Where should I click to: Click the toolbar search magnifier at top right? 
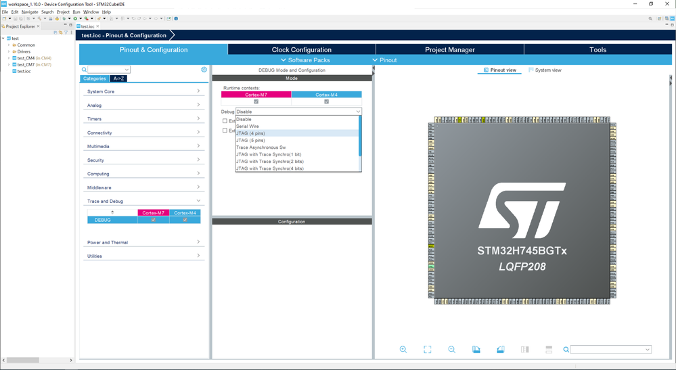click(650, 18)
